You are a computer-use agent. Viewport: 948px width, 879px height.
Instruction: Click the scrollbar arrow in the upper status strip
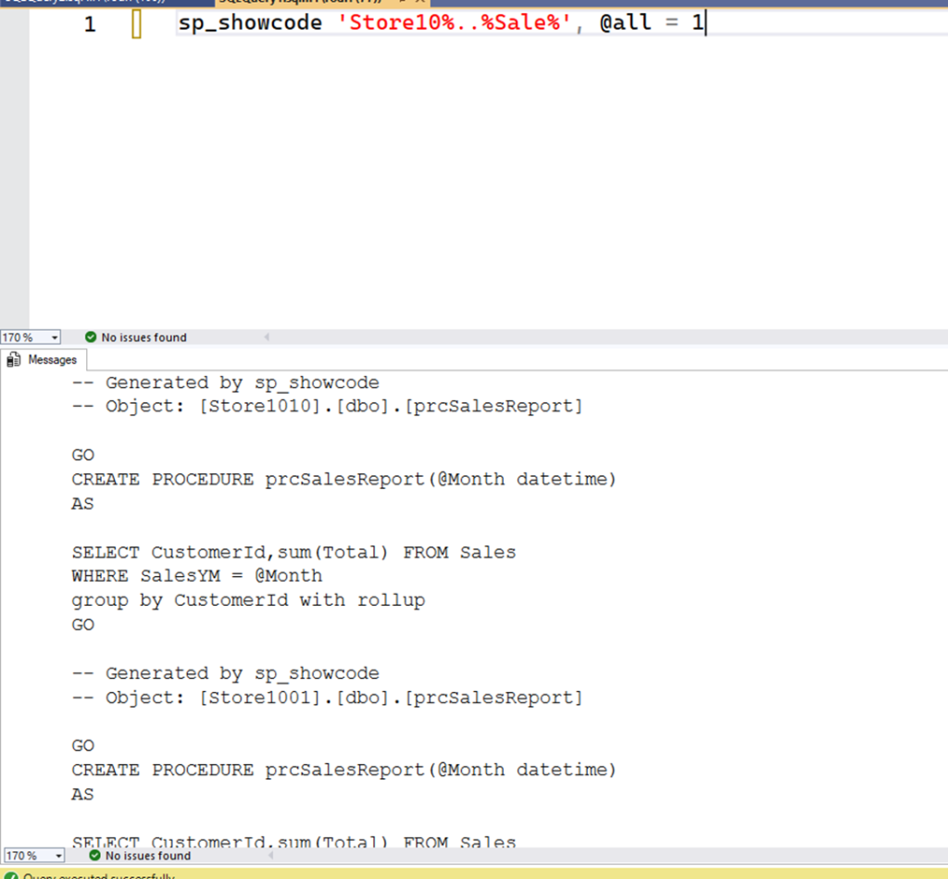[x=268, y=337]
